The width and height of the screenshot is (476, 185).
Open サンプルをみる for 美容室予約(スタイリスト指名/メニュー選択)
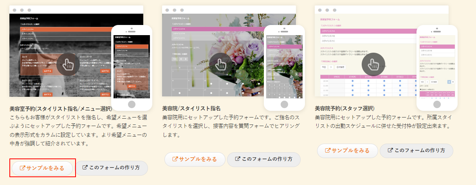coord(42,168)
